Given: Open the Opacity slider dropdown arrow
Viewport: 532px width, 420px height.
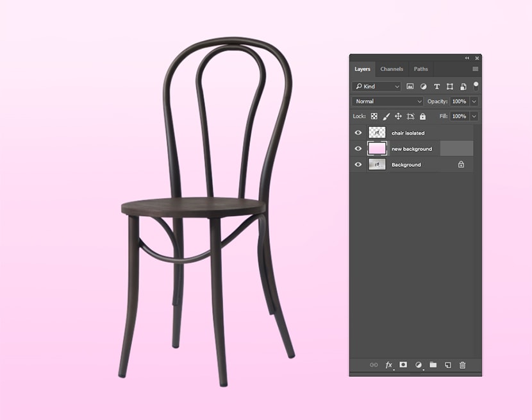Looking at the screenshot, I should point(474,101).
